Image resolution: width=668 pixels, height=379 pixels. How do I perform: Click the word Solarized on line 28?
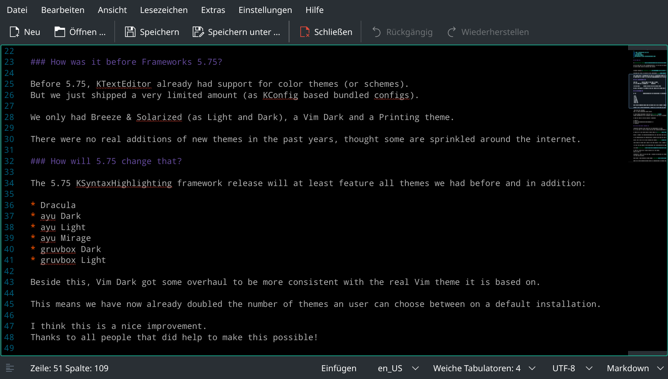159,117
